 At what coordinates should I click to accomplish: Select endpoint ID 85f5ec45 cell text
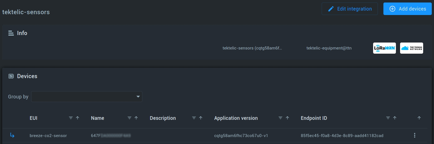click(x=342, y=136)
